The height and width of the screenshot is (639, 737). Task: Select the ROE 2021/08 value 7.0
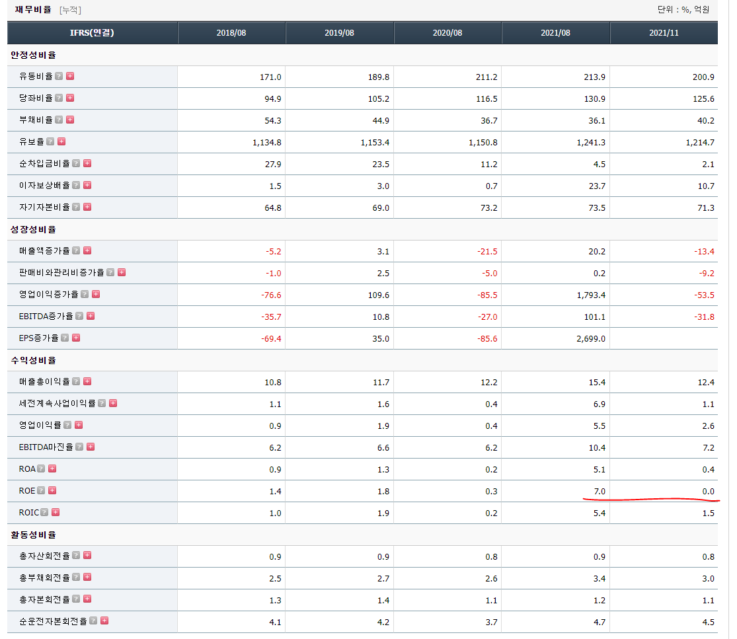point(600,492)
